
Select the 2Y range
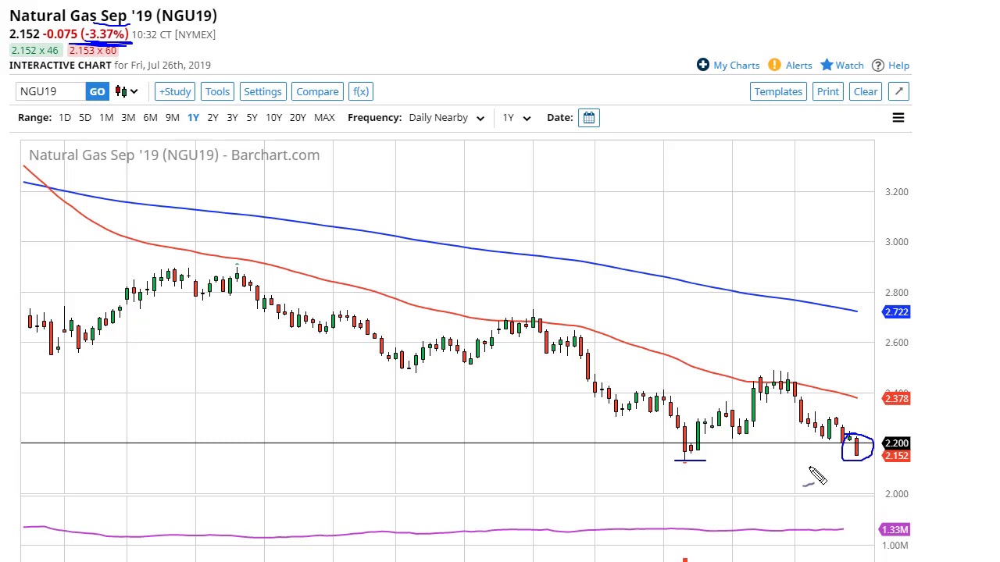(212, 118)
